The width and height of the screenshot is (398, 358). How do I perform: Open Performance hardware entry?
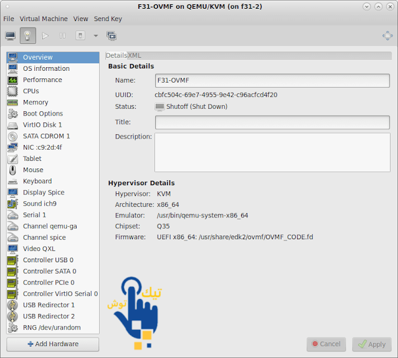(x=53, y=80)
